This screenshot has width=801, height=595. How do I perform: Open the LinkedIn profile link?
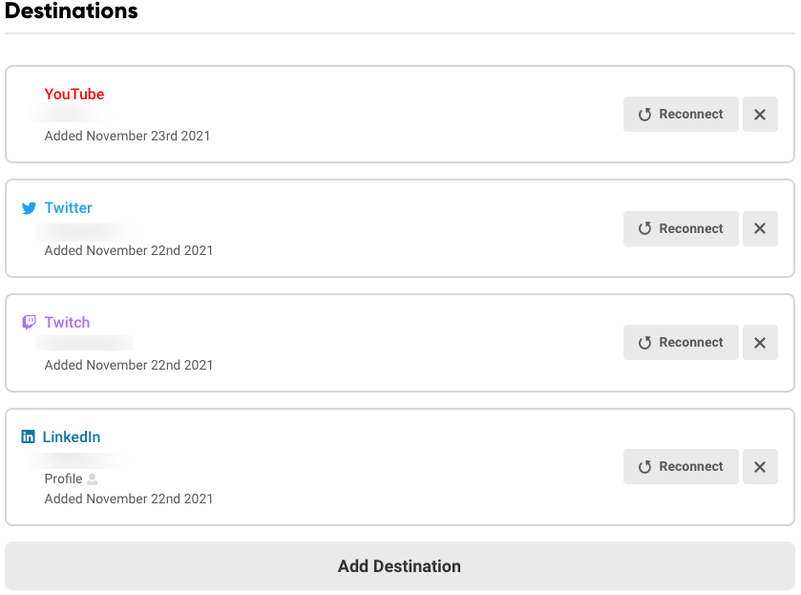(x=71, y=436)
